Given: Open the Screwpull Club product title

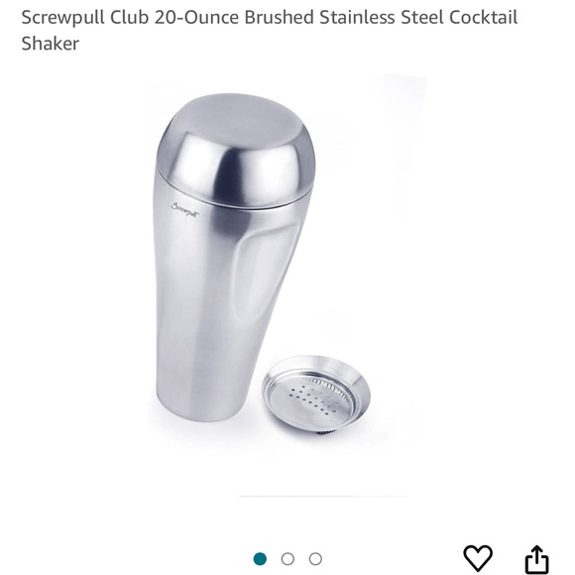Looking at the screenshot, I should tap(270, 30).
